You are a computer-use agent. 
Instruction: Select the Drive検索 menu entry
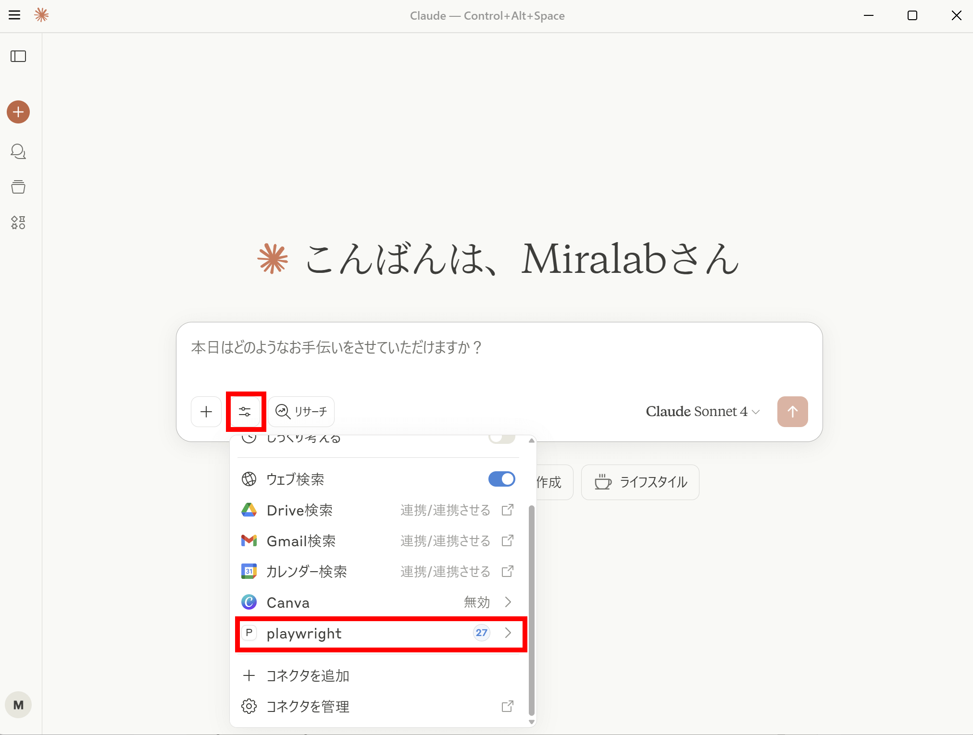[379, 510]
